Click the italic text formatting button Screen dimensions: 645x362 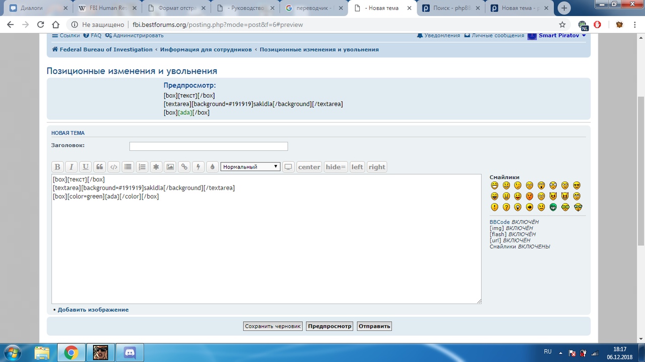[x=72, y=167]
